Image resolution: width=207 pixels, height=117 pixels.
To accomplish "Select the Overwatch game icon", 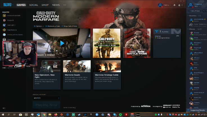I will click(4, 39).
